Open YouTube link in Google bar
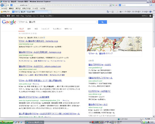The width and height of the screenshot is (155, 124). (28, 16)
